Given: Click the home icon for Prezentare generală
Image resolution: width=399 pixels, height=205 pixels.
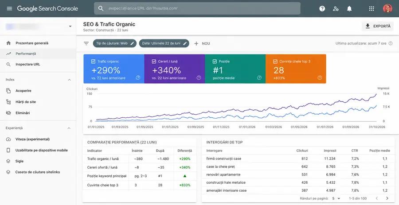Looking at the screenshot, I should [8, 43].
